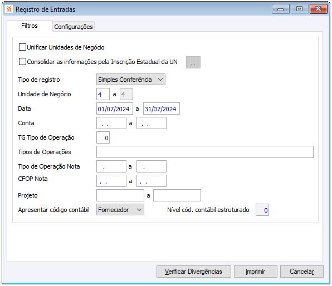
Task: Click the first CFOP Nota field
Action: 111,181
